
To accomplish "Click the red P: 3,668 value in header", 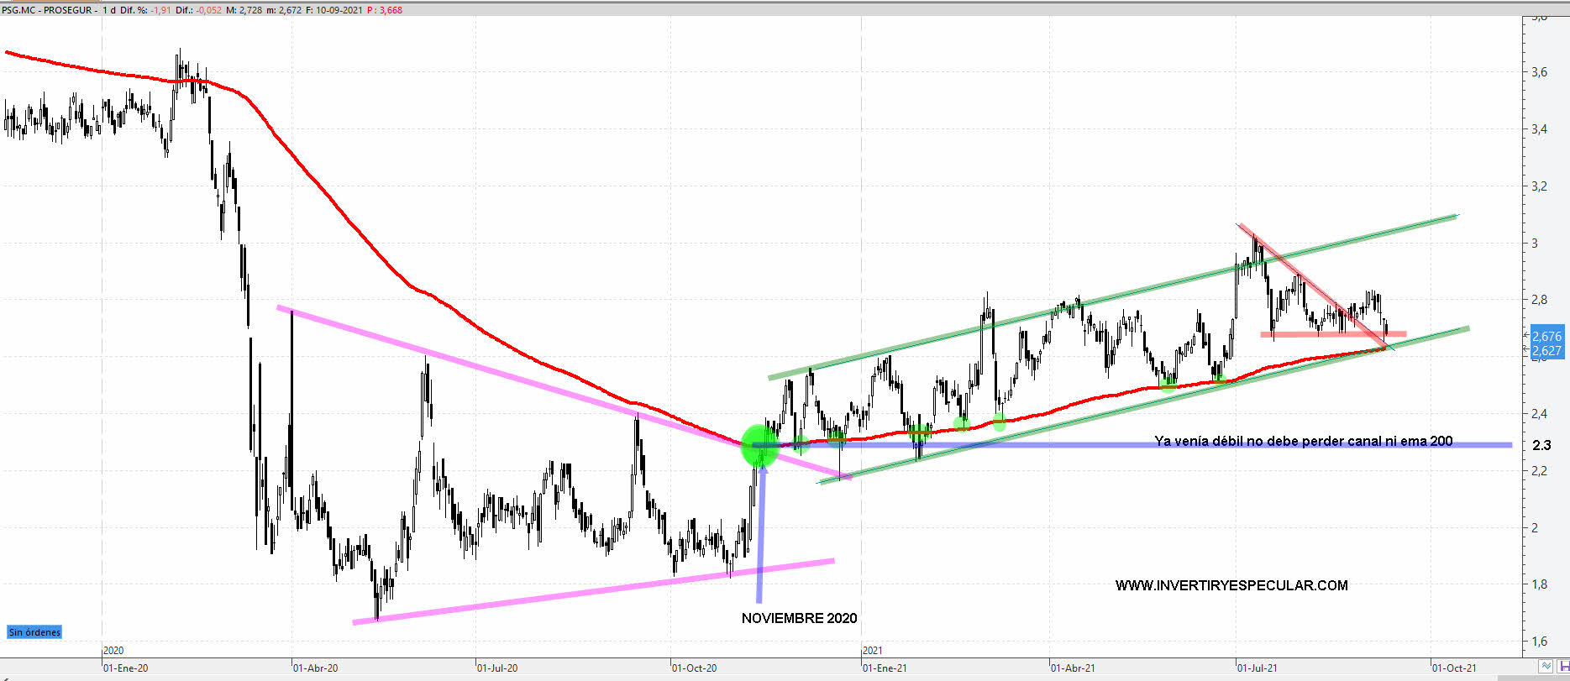I will pos(385,10).
